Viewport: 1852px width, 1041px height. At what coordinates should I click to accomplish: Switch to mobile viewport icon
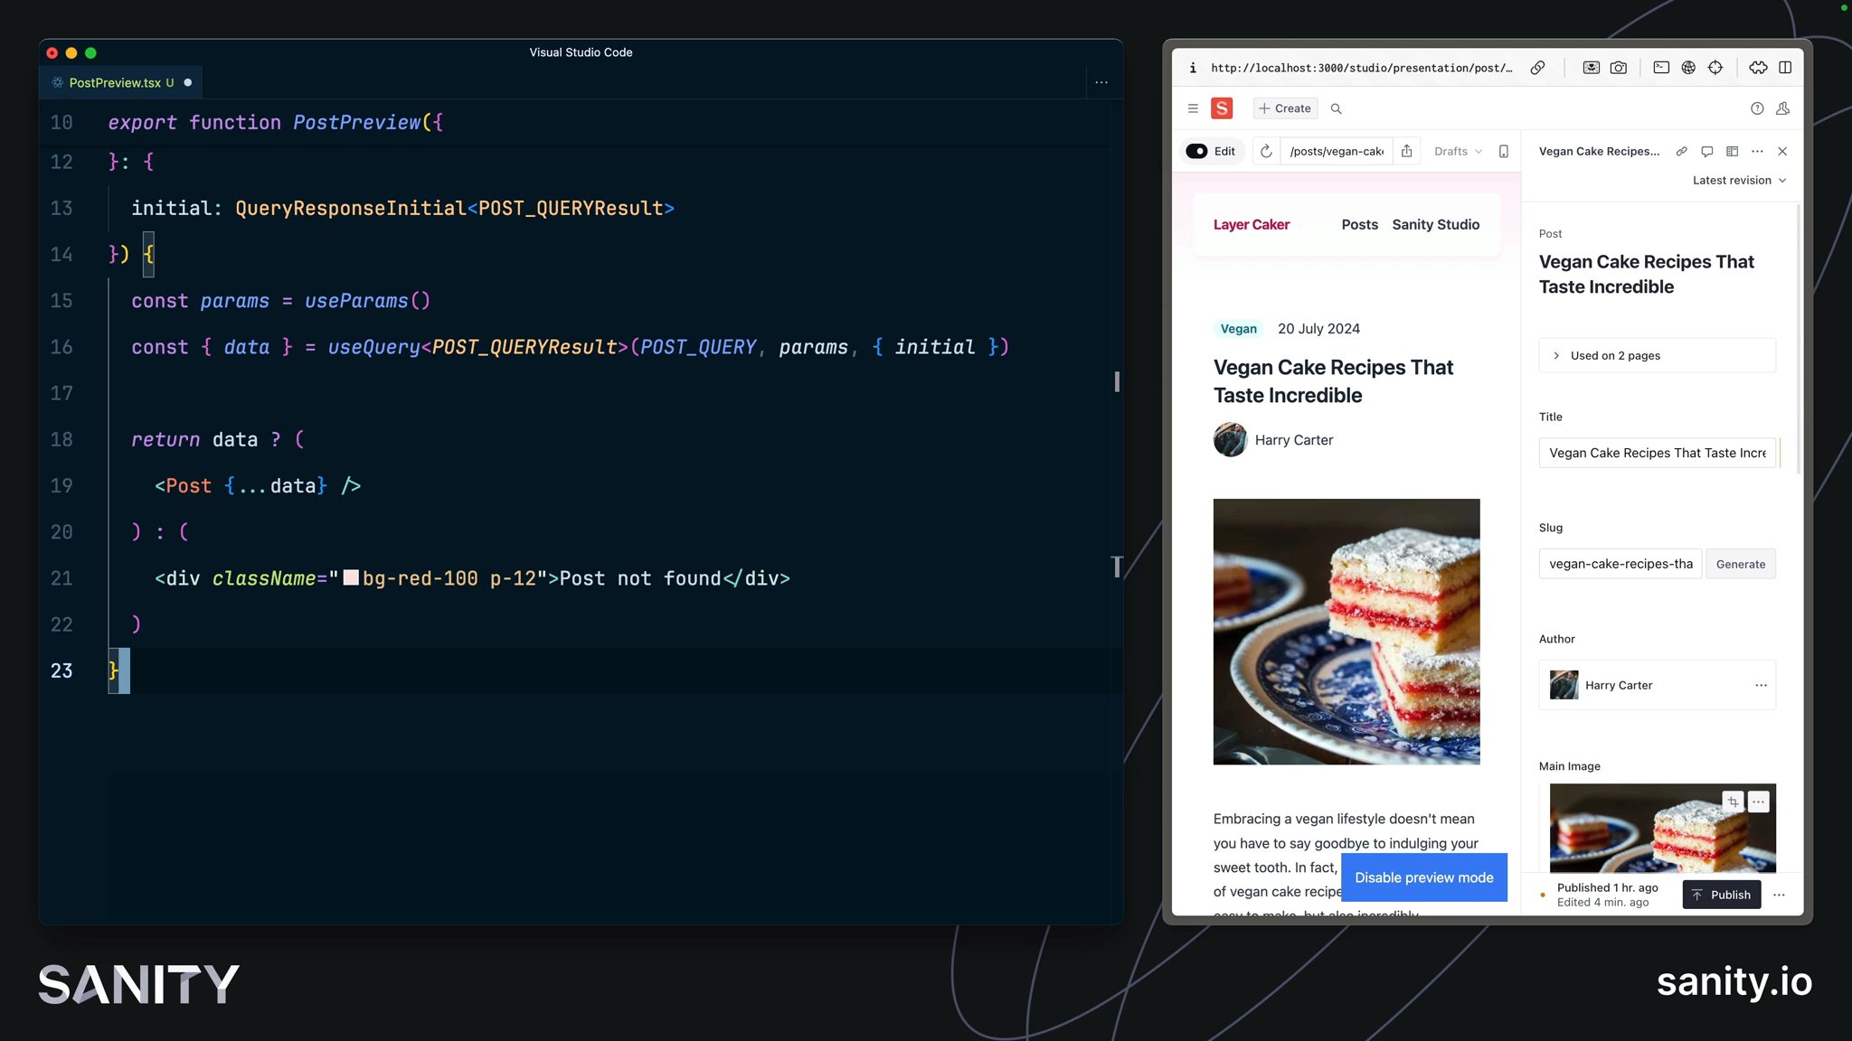click(x=1504, y=151)
